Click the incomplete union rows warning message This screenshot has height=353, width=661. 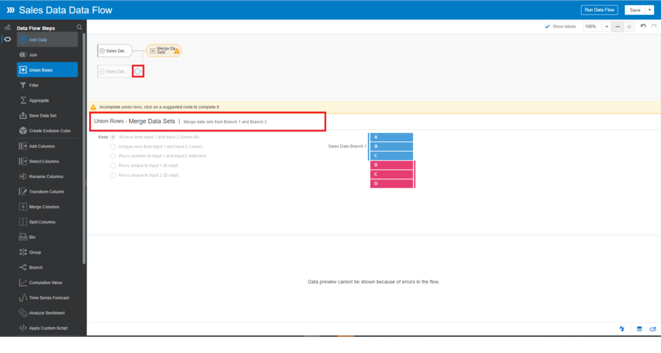click(x=159, y=107)
